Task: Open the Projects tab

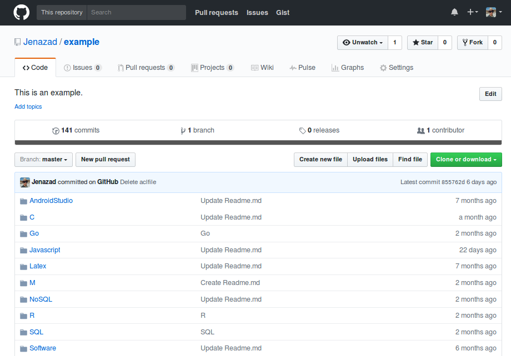Action: pos(213,68)
